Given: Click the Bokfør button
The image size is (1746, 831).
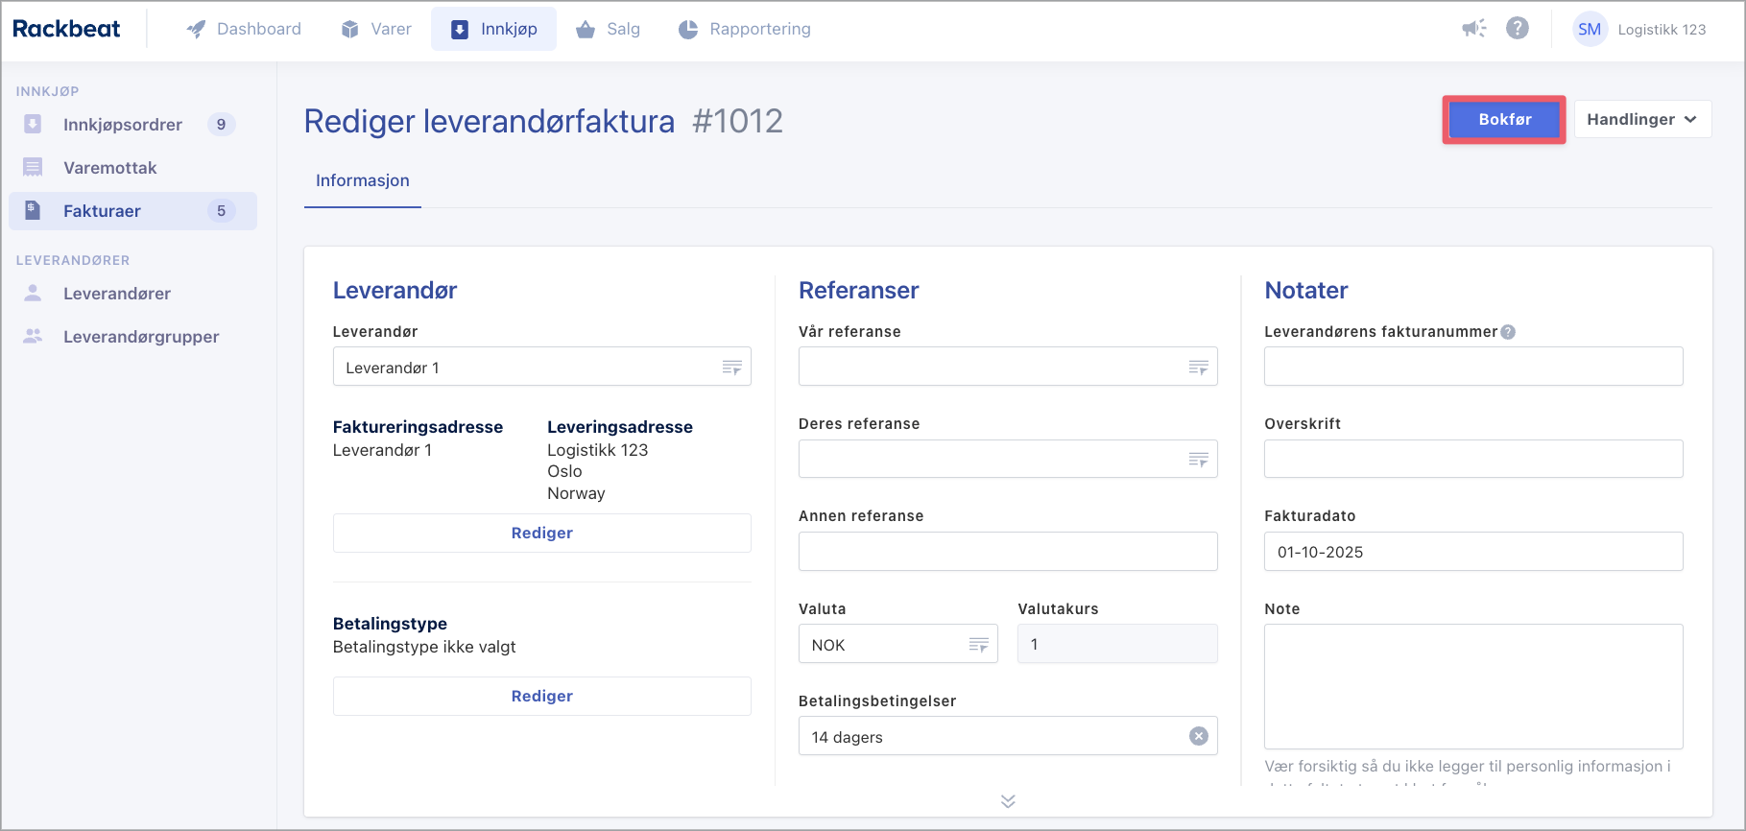Looking at the screenshot, I should 1503,120.
